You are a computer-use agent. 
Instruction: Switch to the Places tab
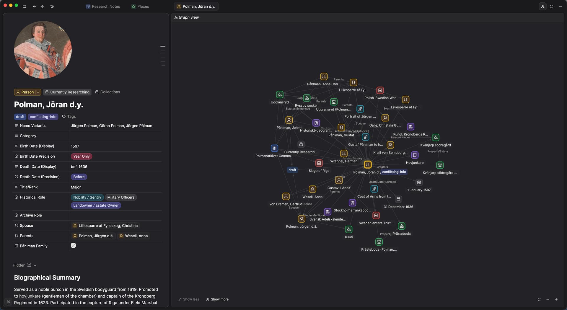point(140,6)
